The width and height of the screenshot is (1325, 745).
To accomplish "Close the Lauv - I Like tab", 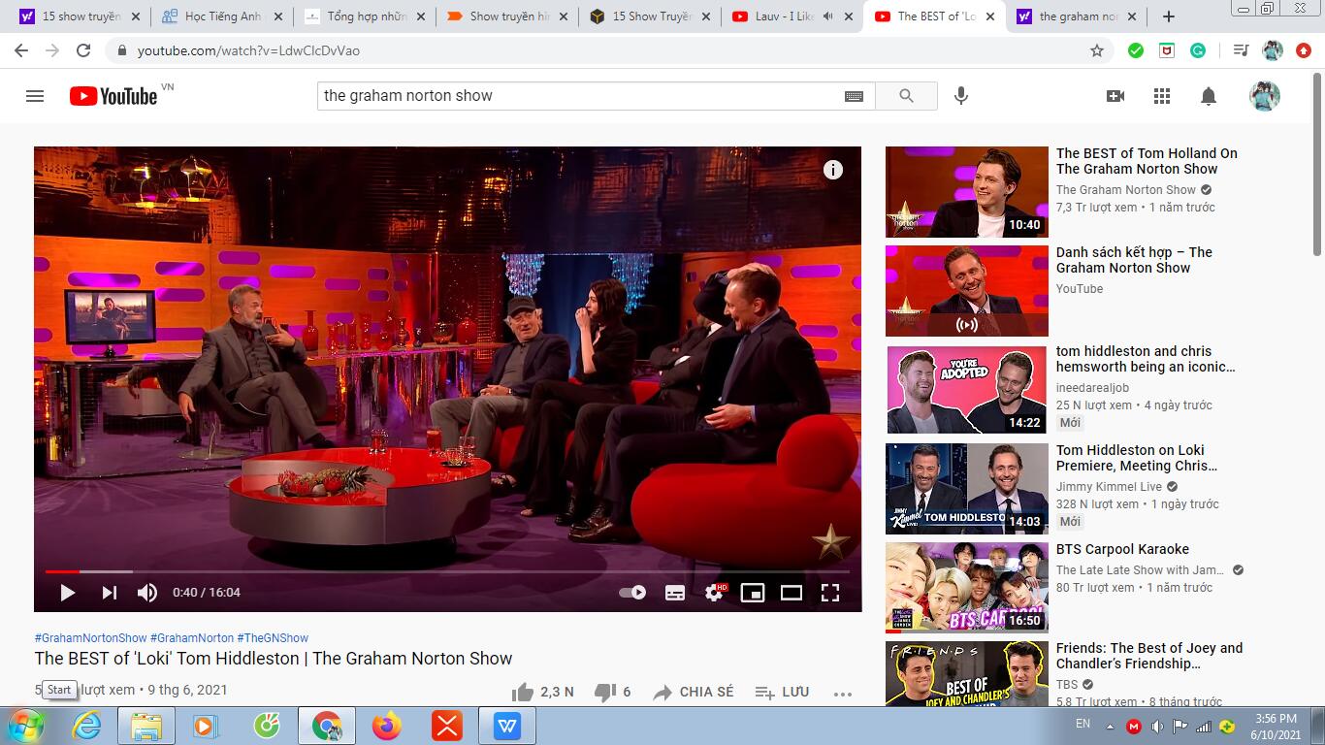I will (849, 16).
